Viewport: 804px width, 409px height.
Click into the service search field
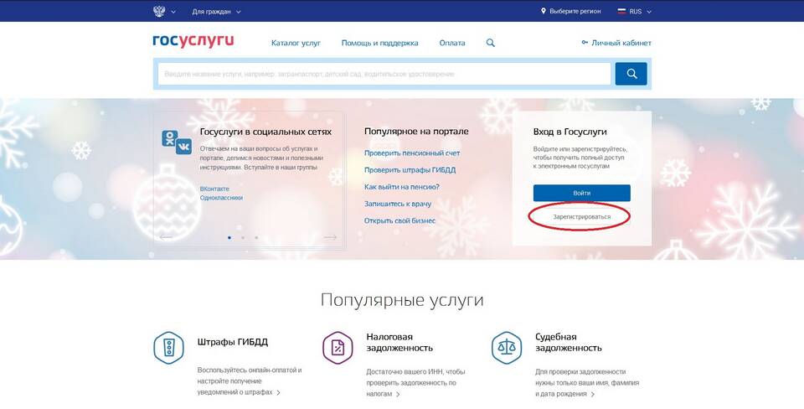click(x=383, y=74)
